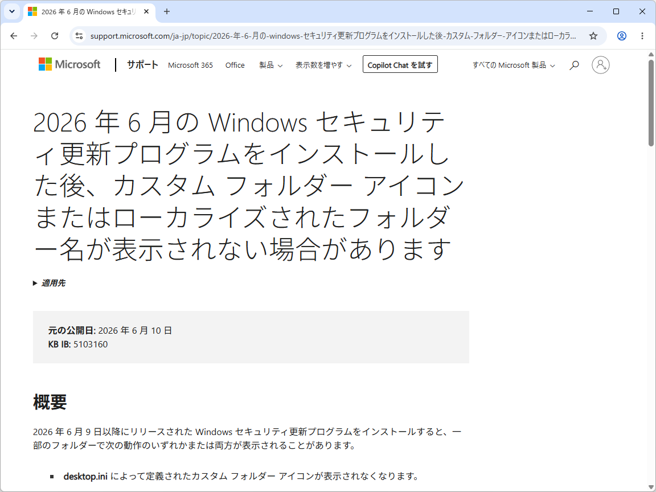Viewport: 656px width, 492px height.
Task: Click the Microsoft logo
Action: coord(69,64)
